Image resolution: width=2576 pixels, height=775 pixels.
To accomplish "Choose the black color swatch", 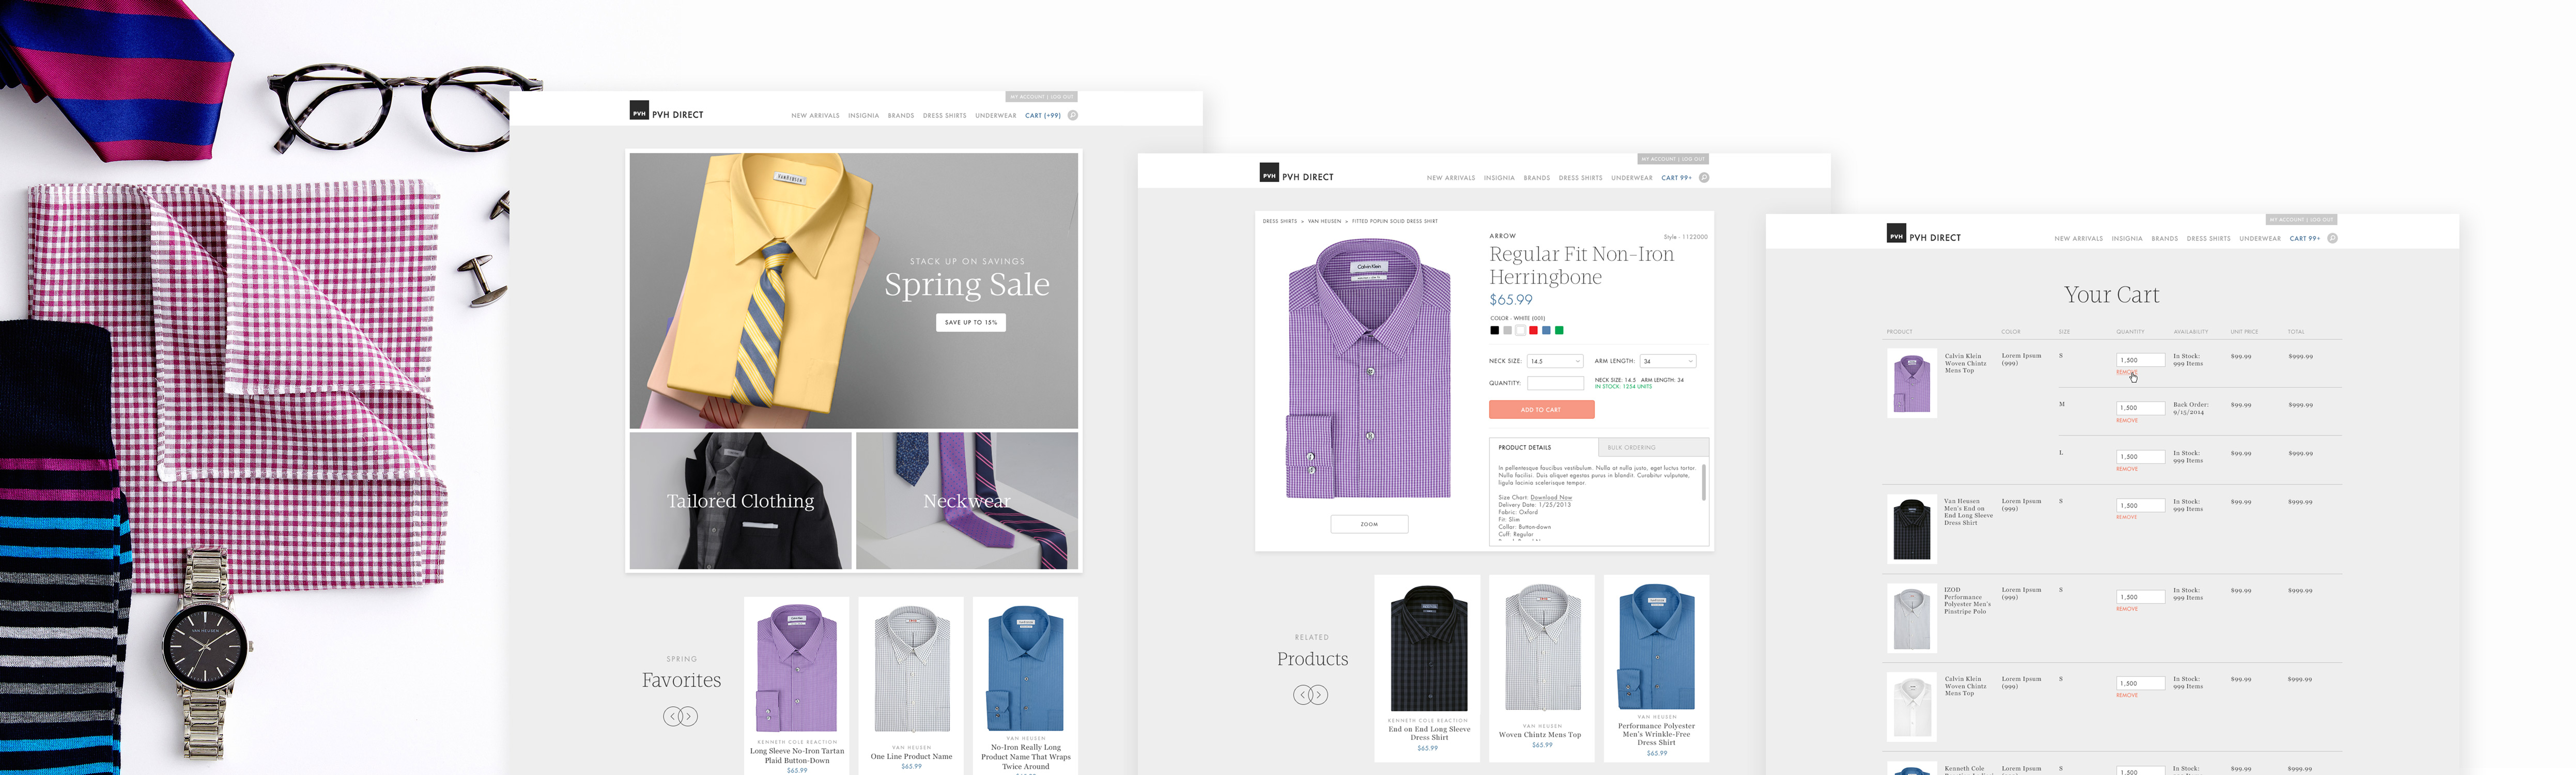I will coord(1494,330).
